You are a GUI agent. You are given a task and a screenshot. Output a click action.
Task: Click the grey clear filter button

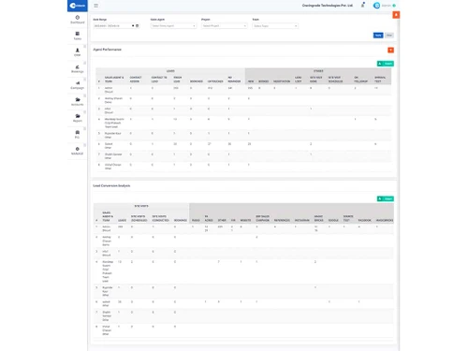(389, 36)
